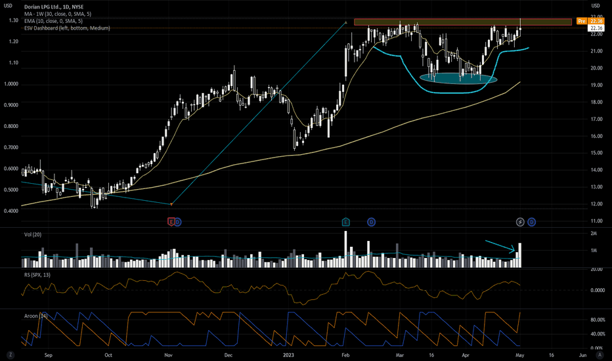Click the 2023 label on time axis

[288, 355]
